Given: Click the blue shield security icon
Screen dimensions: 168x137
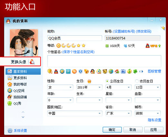Looking at the screenshot, I should coord(80,71).
